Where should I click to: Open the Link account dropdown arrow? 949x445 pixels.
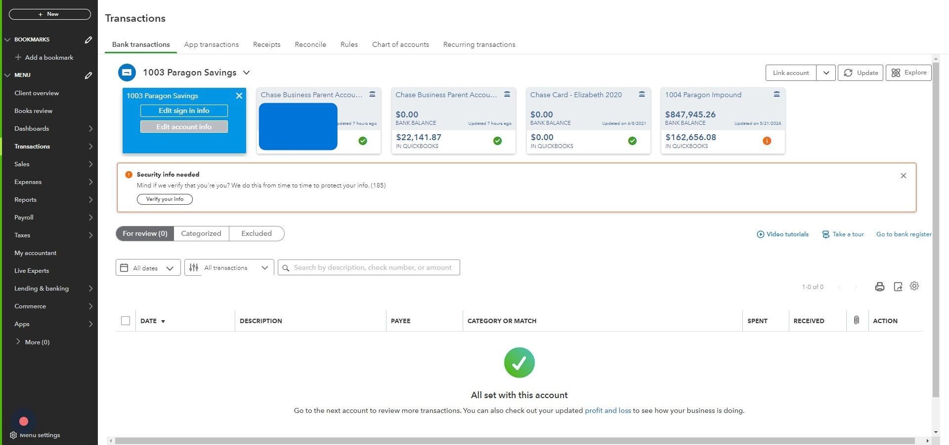coord(826,73)
